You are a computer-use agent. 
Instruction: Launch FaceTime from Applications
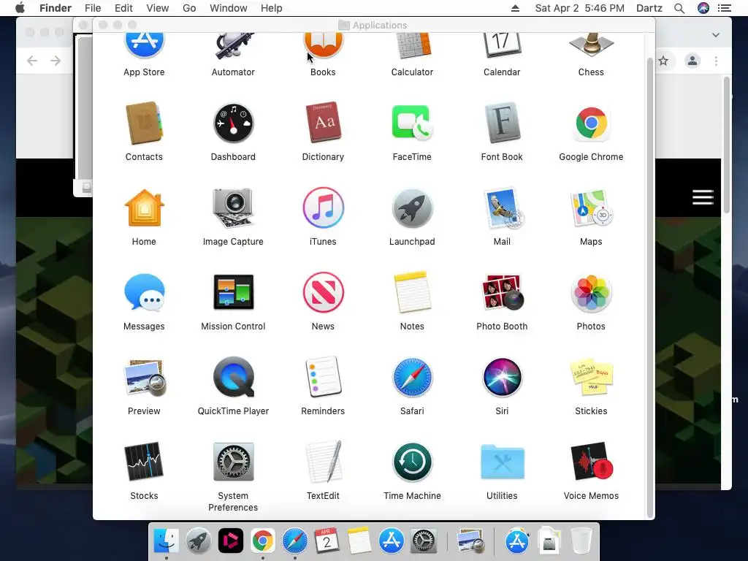click(412, 123)
